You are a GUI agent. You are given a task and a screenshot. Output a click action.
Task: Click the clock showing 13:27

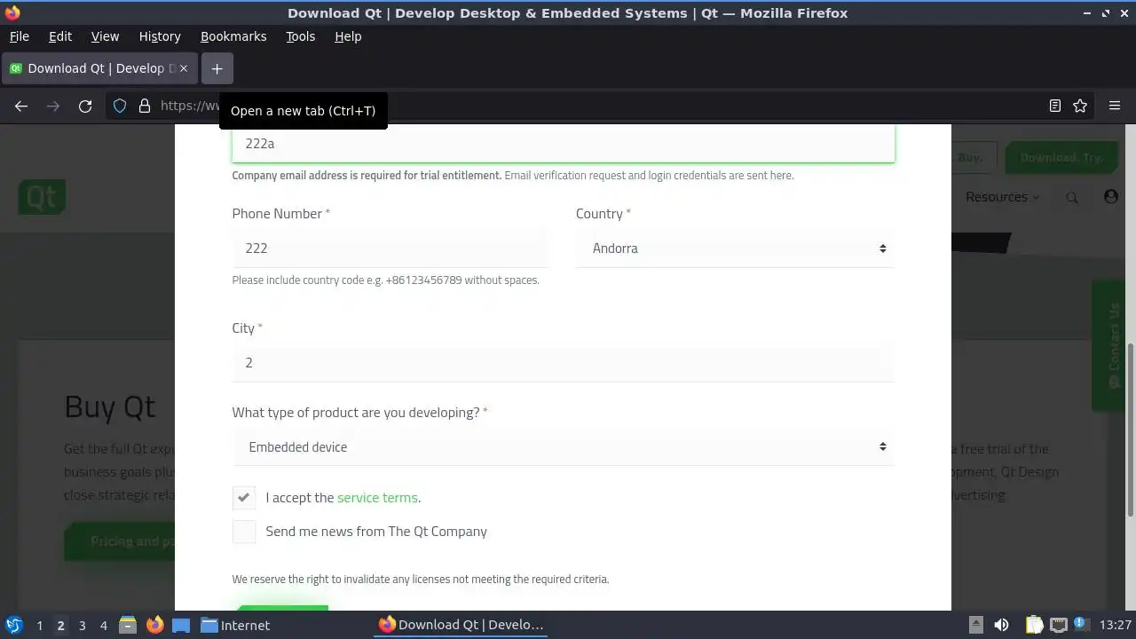tap(1116, 625)
